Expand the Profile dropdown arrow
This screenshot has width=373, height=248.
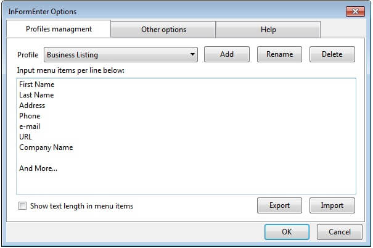click(x=192, y=55)
